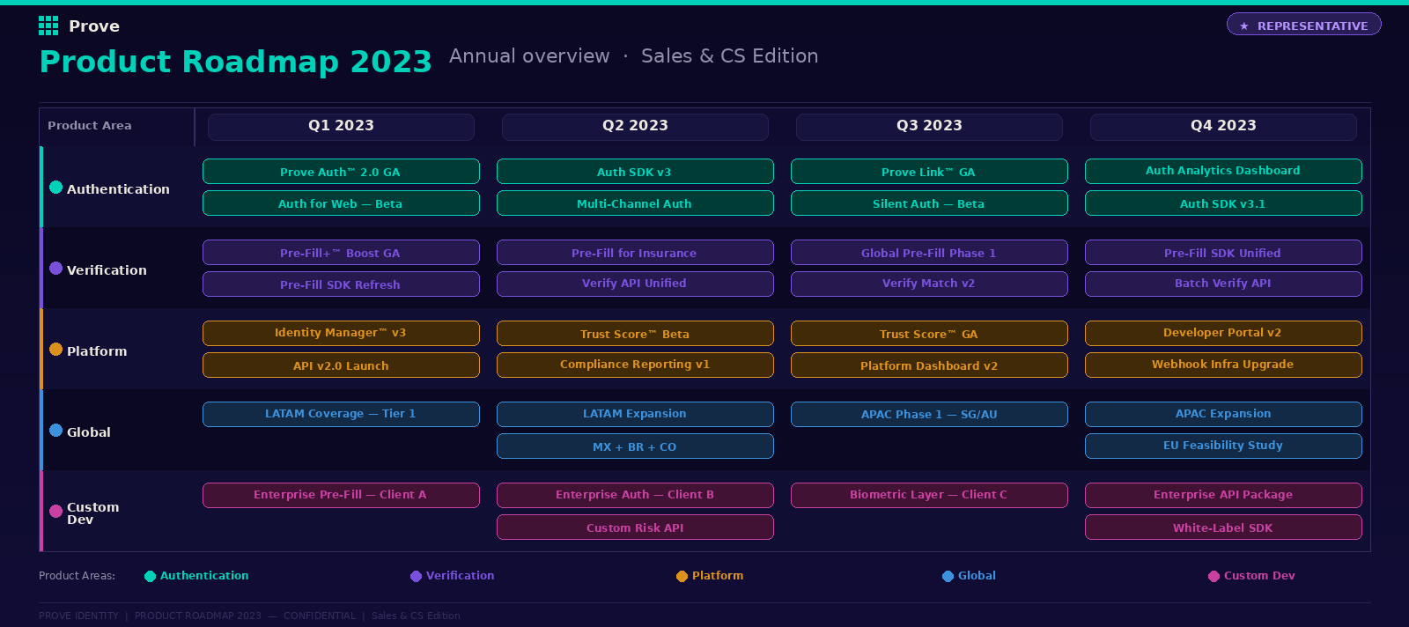The image size is (1409, 627).
Task: Click the Prove grid logo icon
Action: click(x=48, y=26)
